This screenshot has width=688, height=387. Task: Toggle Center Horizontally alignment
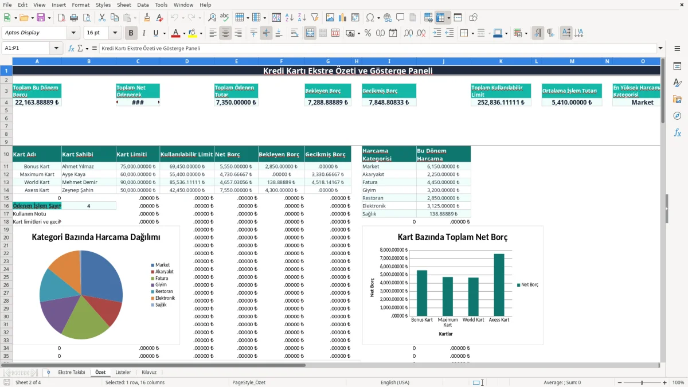click(225, 33)
